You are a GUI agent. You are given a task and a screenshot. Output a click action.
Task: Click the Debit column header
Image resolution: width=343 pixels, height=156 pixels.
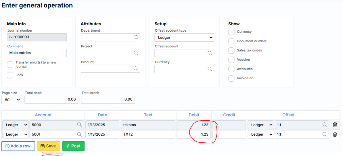point(194,115)
